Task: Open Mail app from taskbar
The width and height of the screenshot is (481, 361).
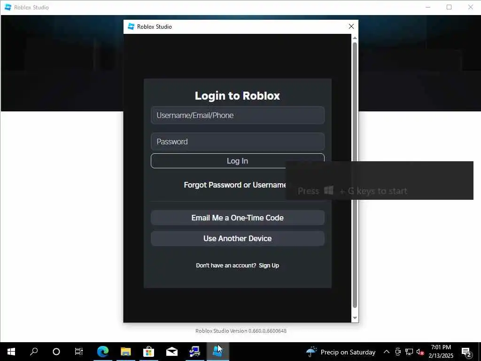Action: [x=172, y=352]
